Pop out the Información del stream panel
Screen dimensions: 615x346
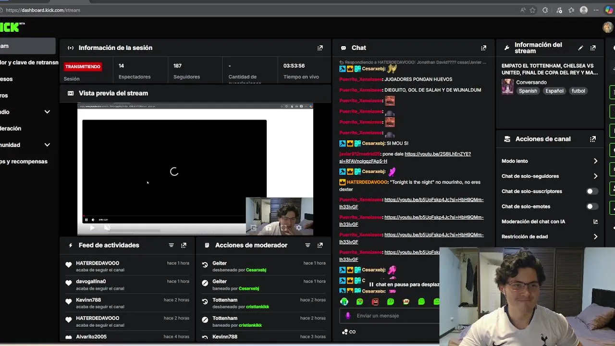coord(593,48)
